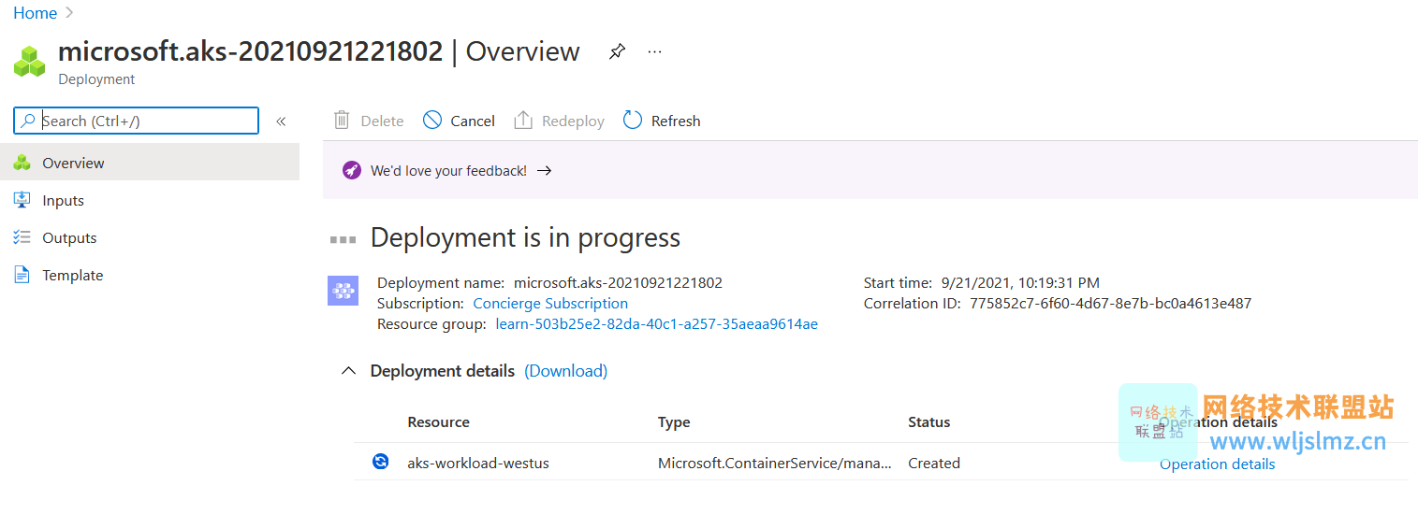
Task: Click the aks-workload-westus resource name
Action: [x=478, y=463]
